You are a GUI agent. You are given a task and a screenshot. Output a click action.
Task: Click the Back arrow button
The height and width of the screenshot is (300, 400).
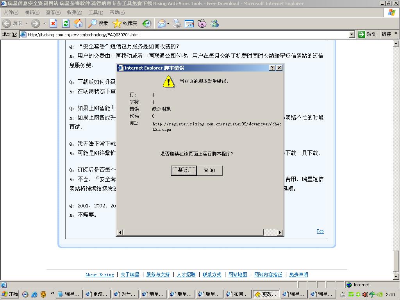(x=7, y=23)
